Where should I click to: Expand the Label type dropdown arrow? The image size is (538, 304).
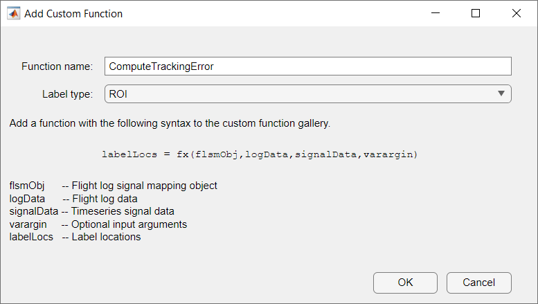click(x=501, y=93)
